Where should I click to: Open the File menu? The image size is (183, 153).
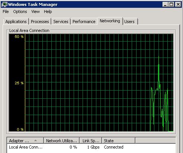[x=6, y=12]
